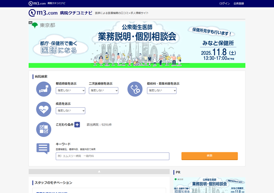Expand こだわり条件 with the plus button
Image resolution: width=274 pixels, height=193 pixels.
coord(77,125)
